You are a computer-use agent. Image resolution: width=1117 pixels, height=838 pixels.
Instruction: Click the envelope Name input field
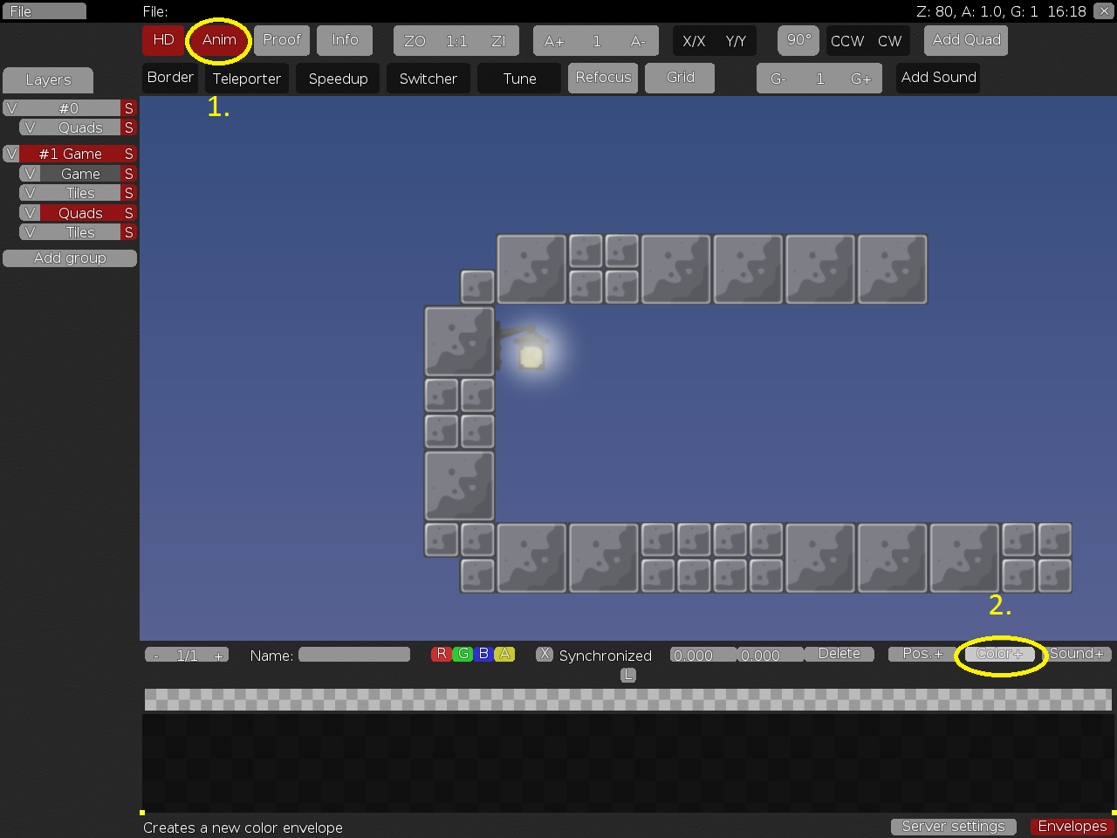coord(354,655)
